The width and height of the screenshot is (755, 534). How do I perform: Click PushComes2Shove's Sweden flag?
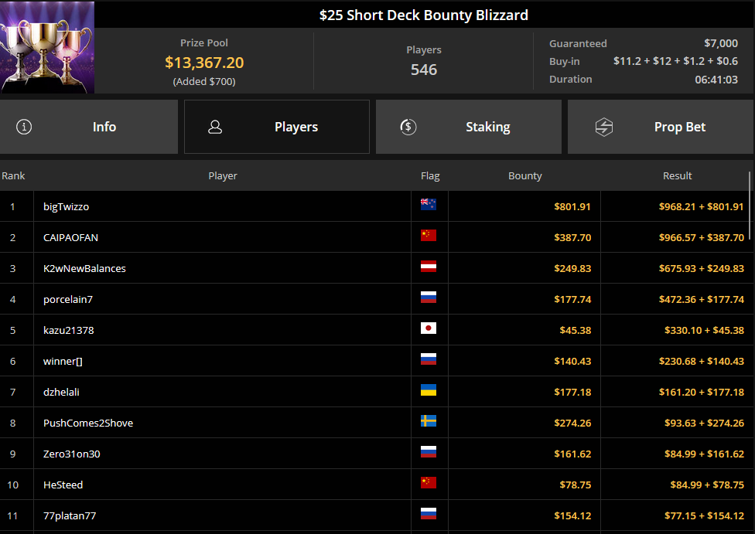[x=428, y=421]
